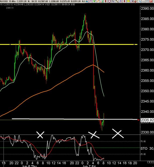The height and width of the screenshot is (167, 154).
Task: Click the 2370.00 price axis label
Action: pos(147,50)
